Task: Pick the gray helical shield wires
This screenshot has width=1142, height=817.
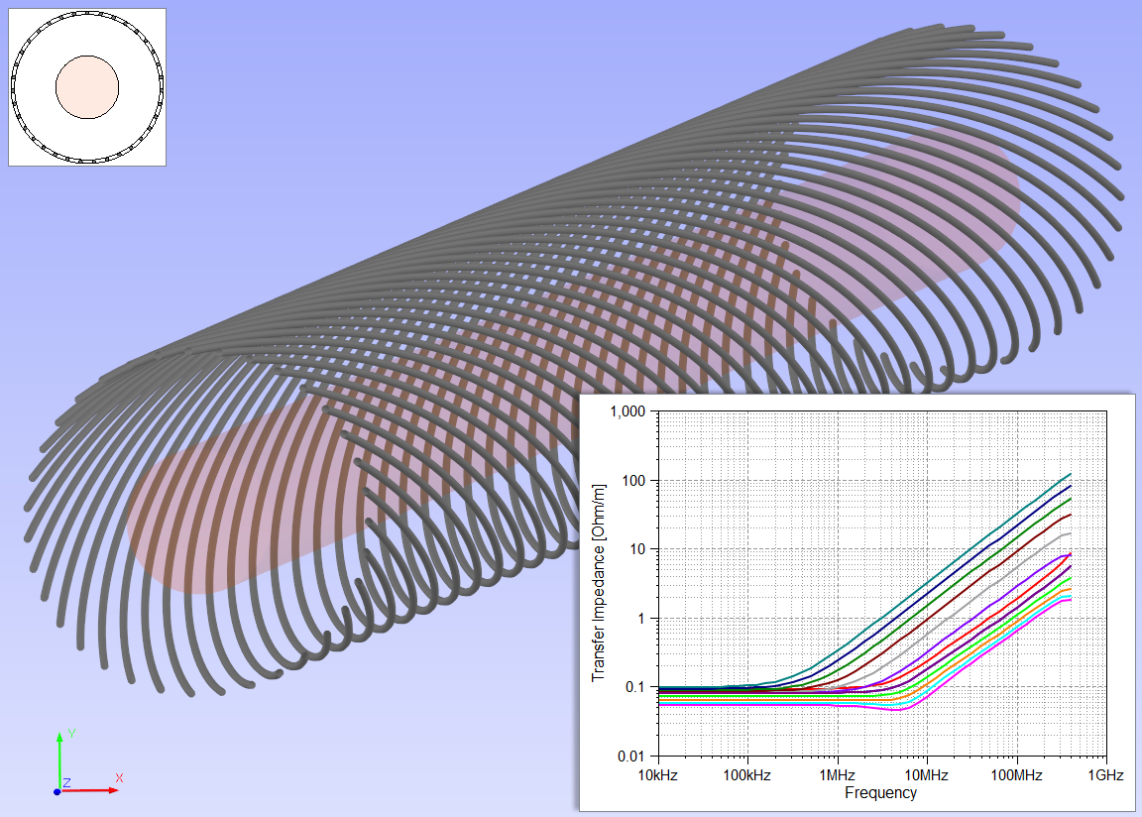Action: coord(595,198)
